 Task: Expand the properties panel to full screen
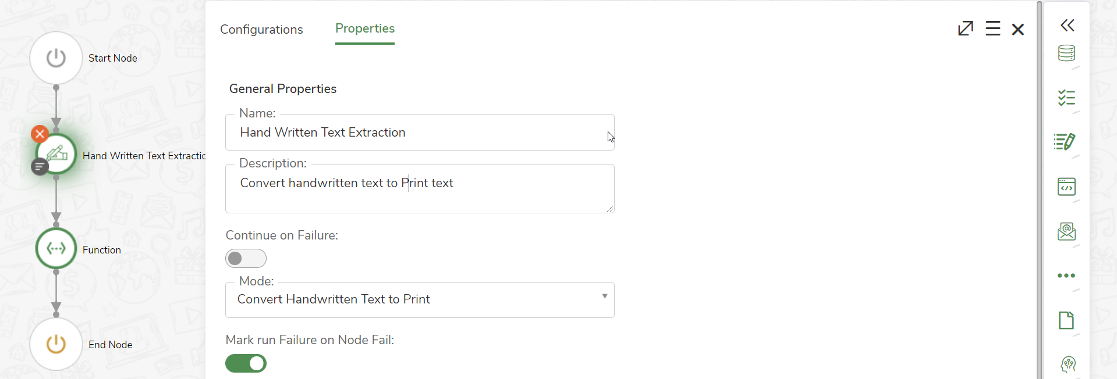point(965,28)
